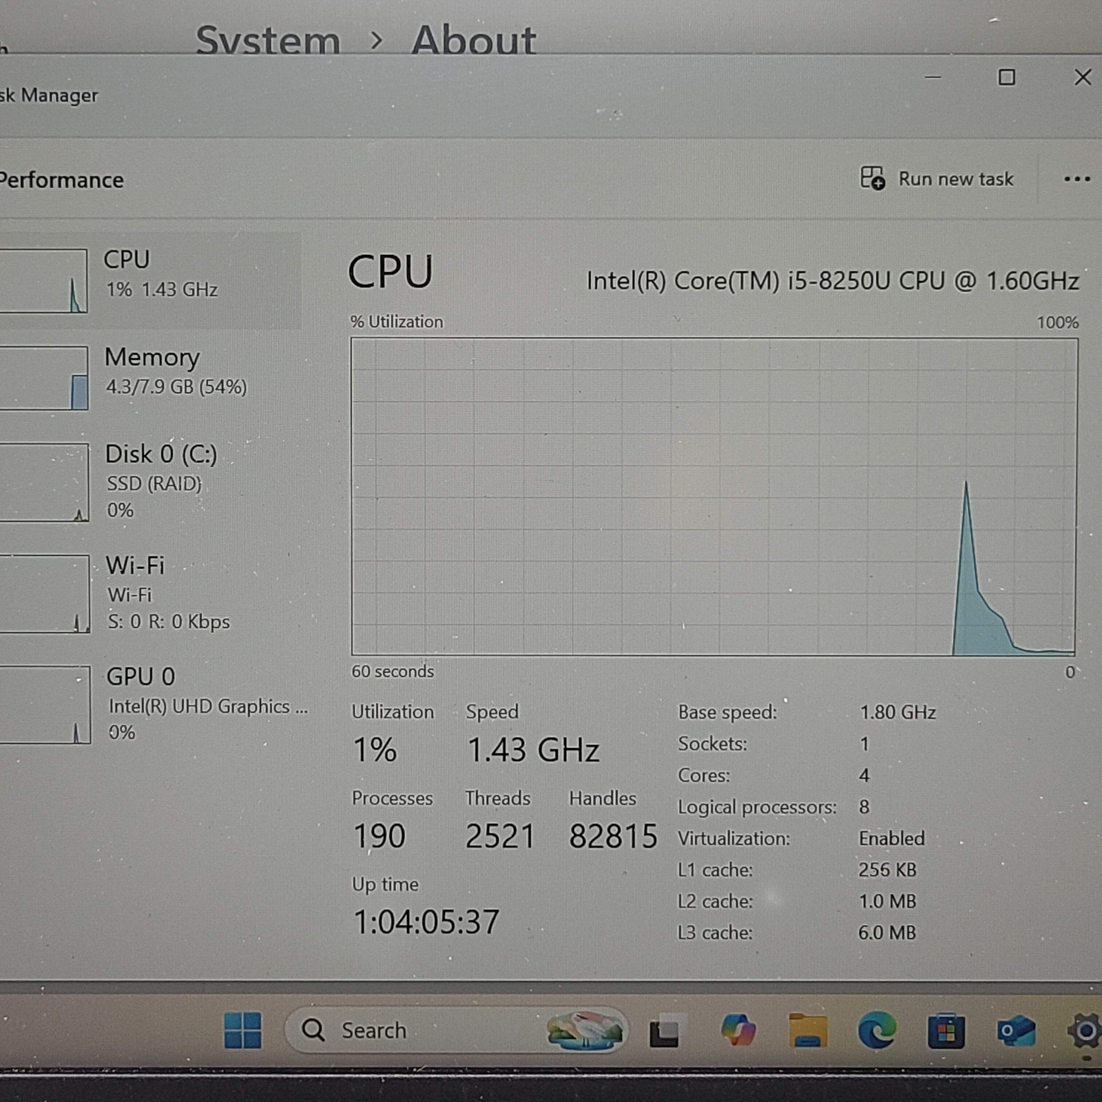The width and height of the screenshot is (1102, 1102).
Task: Maximize the Task Manager window
Action: [1006, 77]
